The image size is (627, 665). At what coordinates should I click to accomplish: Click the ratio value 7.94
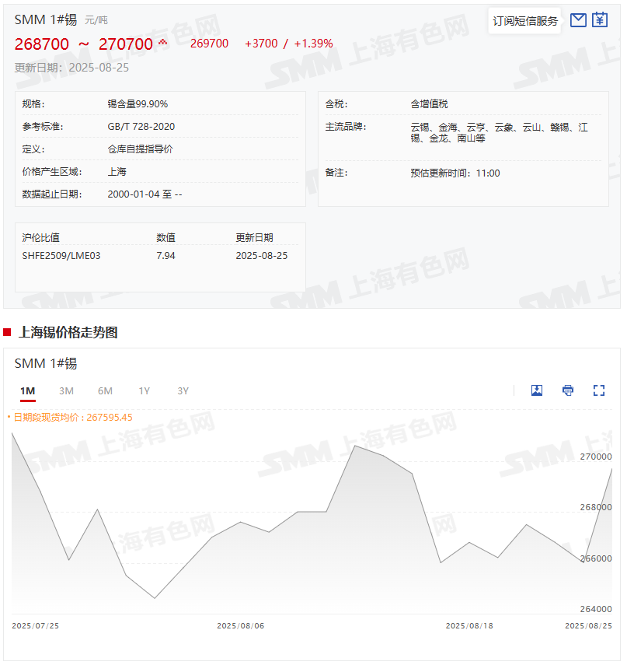tap(165, 256)
